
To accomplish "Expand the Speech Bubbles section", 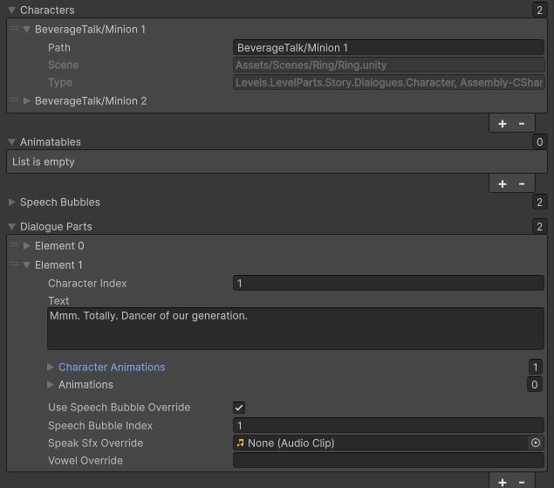I will 12,203.
